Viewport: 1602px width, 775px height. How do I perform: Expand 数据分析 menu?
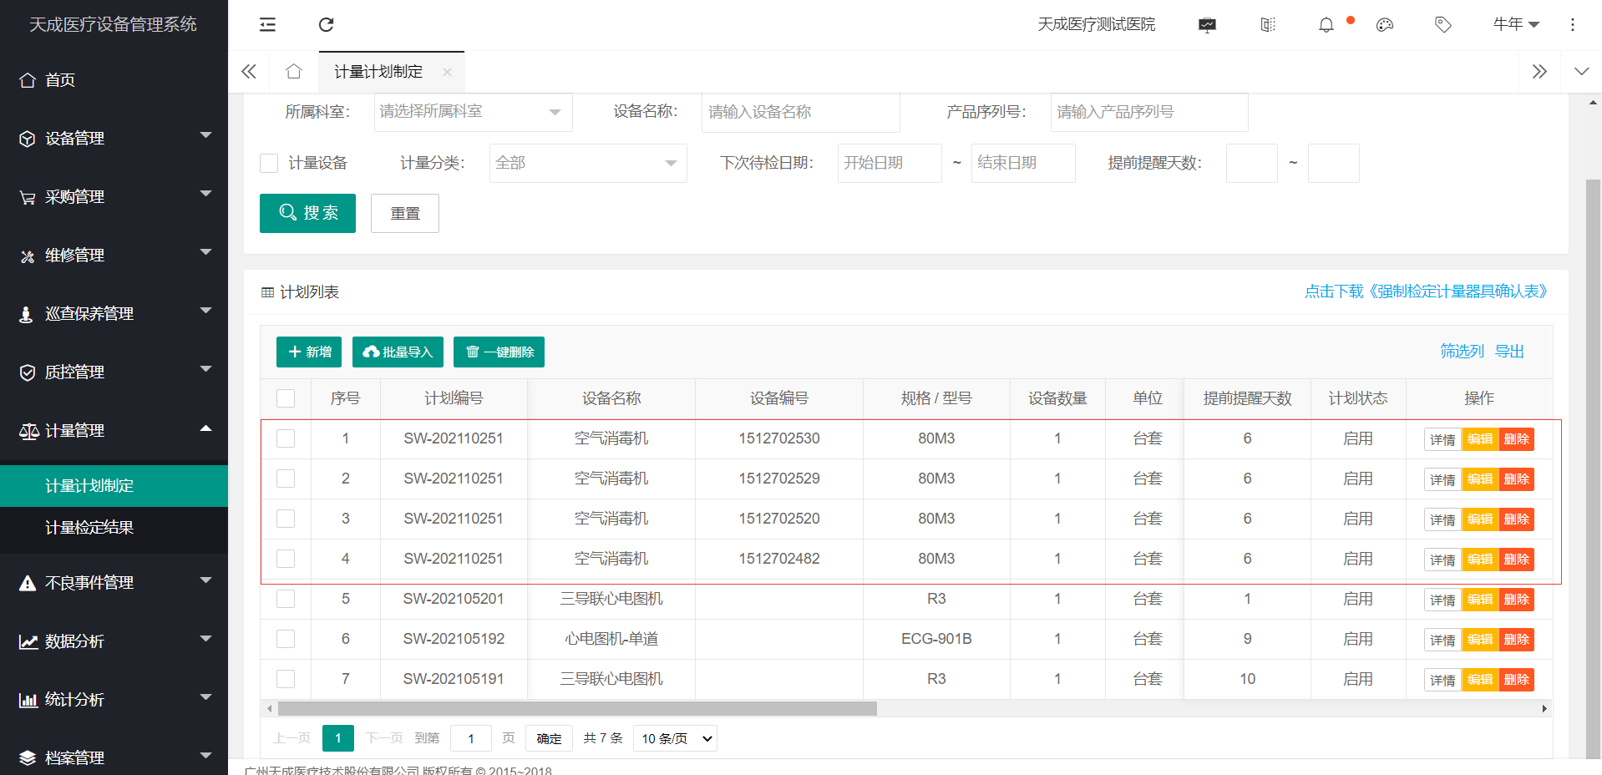tap(114, 641)
